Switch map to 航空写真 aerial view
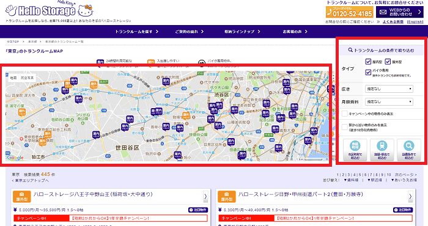428x226 pixels. pyautogui.click(x=28, y=78)
